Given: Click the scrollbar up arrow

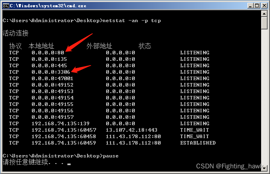Looking at the screenshot, I should coord(264,14).
